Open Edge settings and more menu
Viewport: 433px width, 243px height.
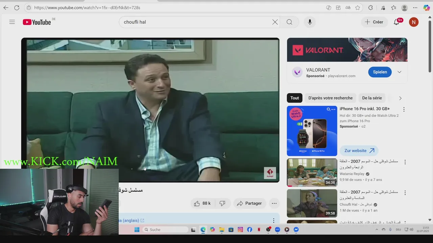tap(415, 7)
